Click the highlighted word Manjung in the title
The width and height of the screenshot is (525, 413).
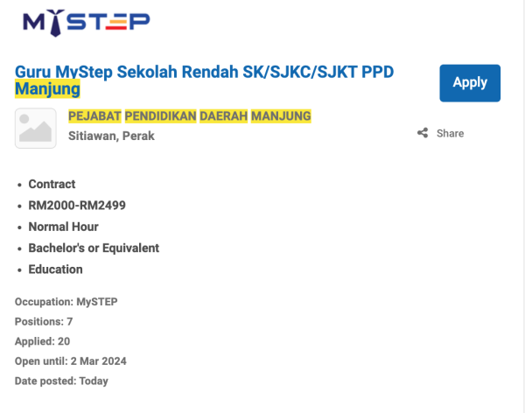[x=47, y=89]
